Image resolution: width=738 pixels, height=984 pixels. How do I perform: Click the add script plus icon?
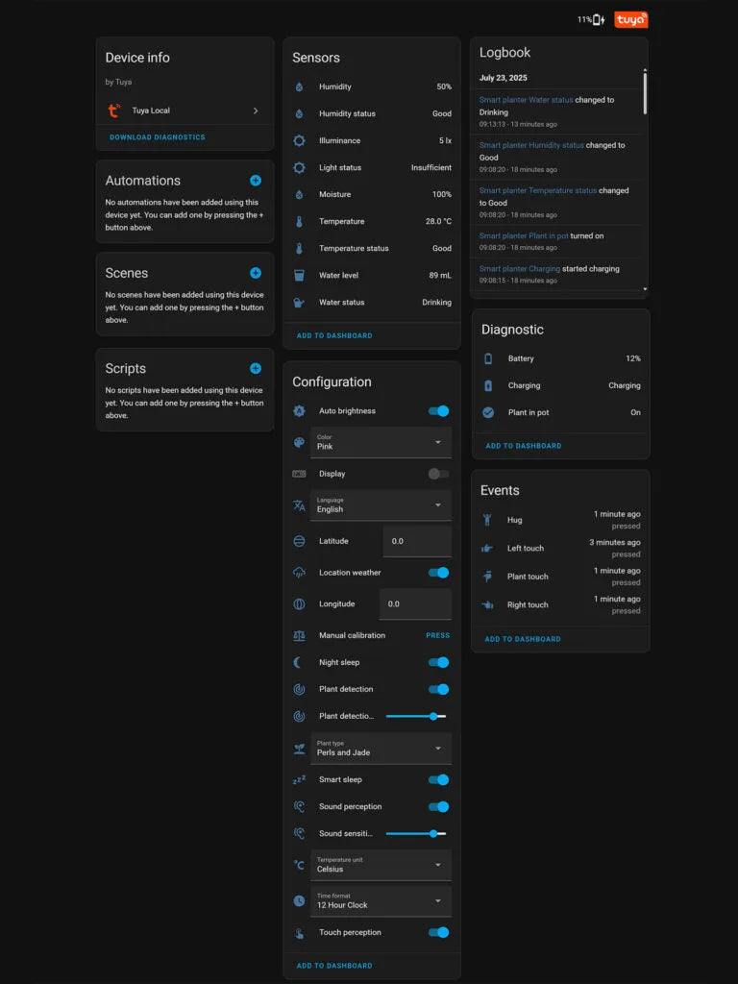(256, 368)
